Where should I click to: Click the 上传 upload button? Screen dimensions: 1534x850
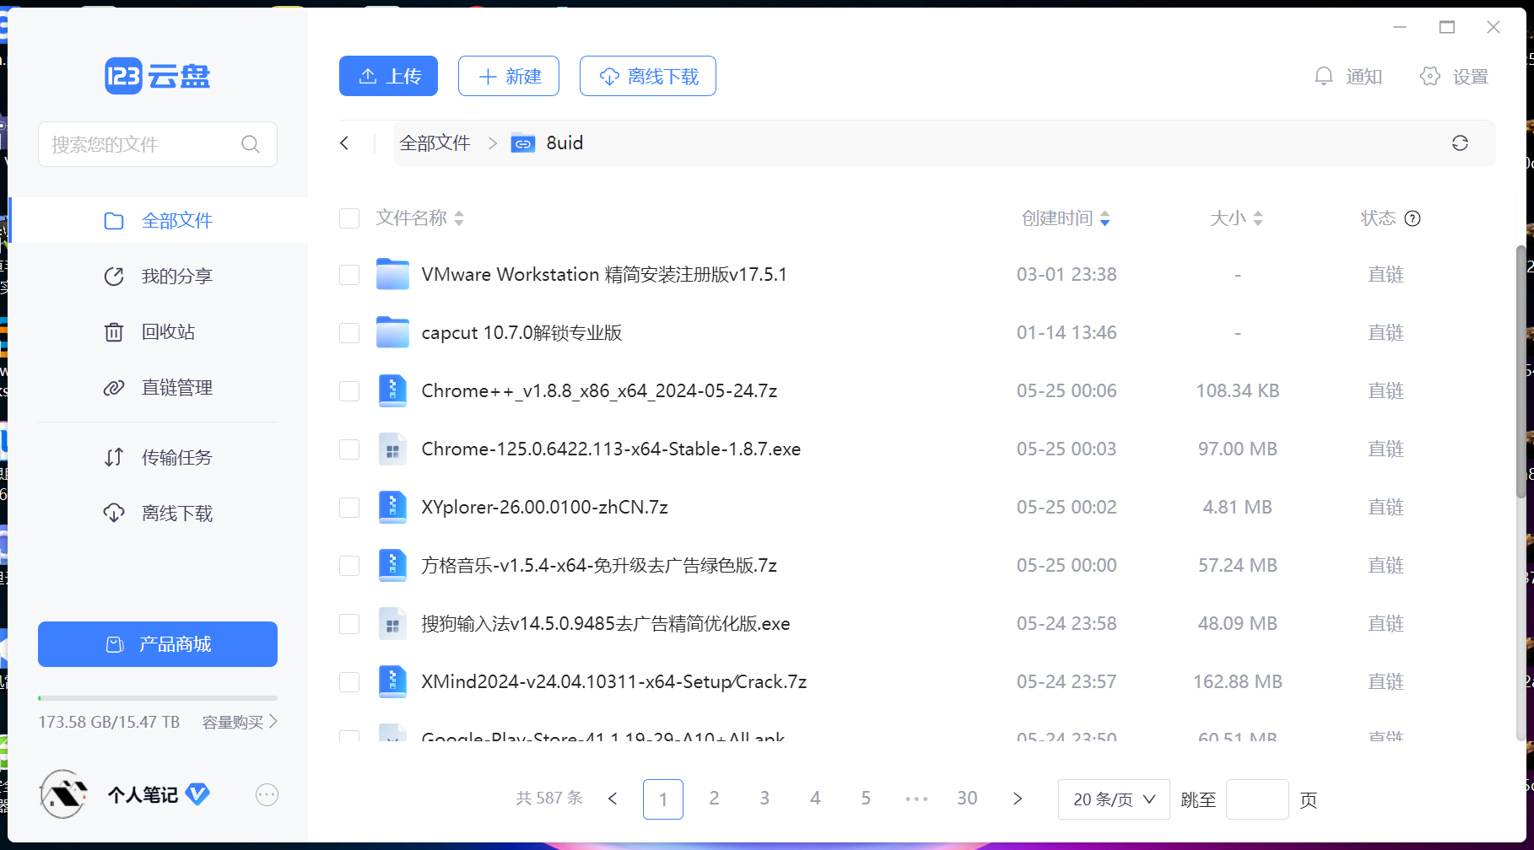point(388,76)
